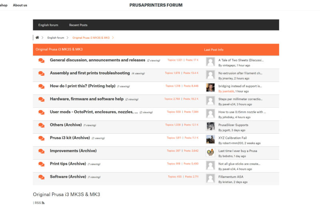
Task: Click forum icon beside Print tips (Archive)
Action: tap(42, 164)
